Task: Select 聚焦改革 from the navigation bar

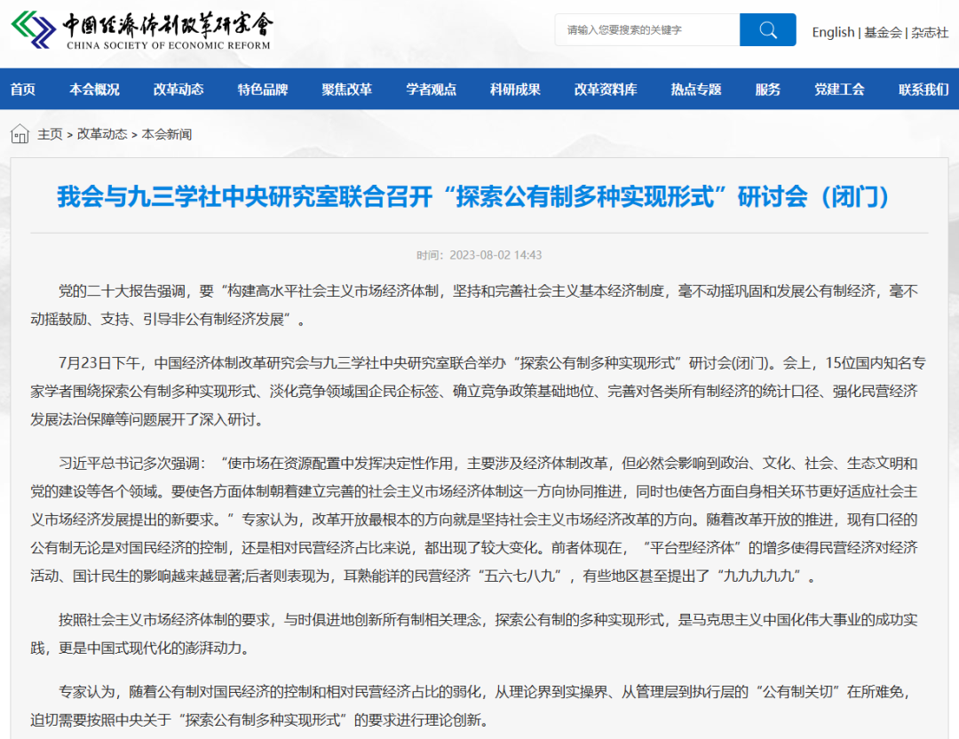Action: tap(345, 90)
